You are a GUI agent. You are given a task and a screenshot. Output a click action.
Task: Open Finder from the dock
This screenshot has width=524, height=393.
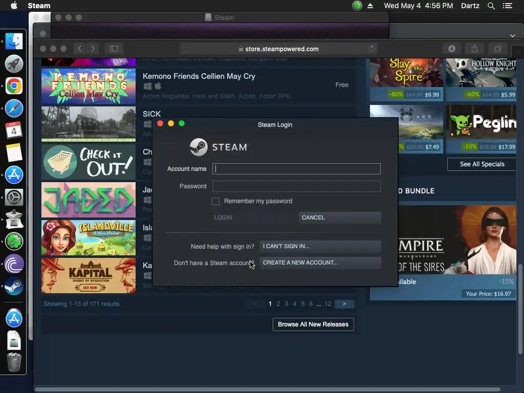(x=14, y=42)
